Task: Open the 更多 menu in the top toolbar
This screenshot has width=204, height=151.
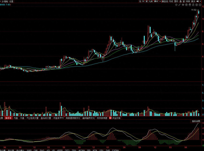Action: (193, 1)
